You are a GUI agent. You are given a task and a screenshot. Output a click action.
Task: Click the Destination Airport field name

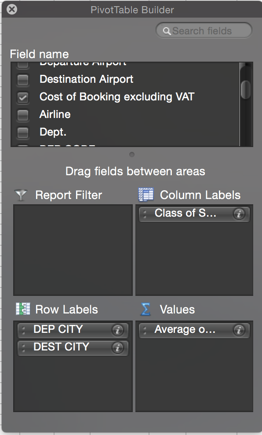pos(87,79)
